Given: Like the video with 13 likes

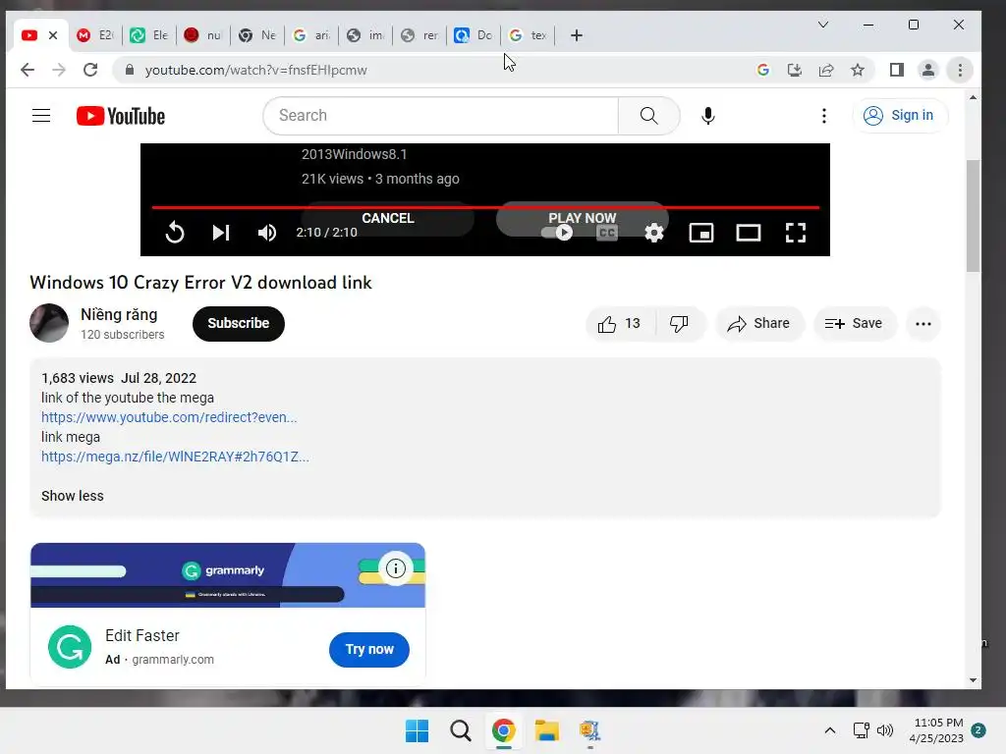Looking at the screenshot, I should (619, 324).
